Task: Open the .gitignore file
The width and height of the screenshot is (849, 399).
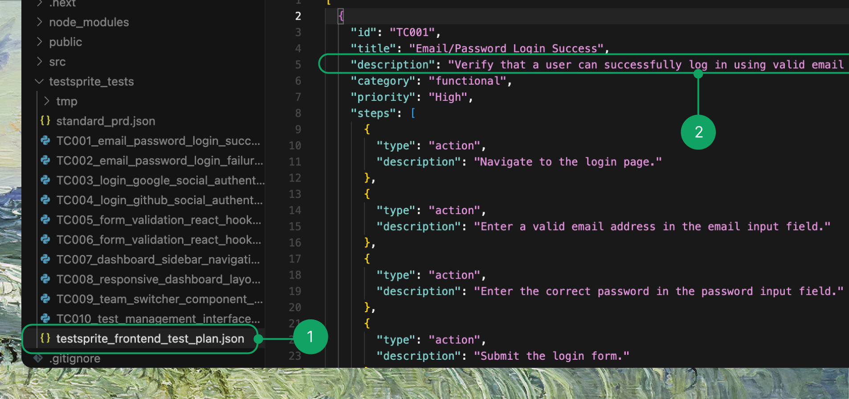Action: coord(75,358)
